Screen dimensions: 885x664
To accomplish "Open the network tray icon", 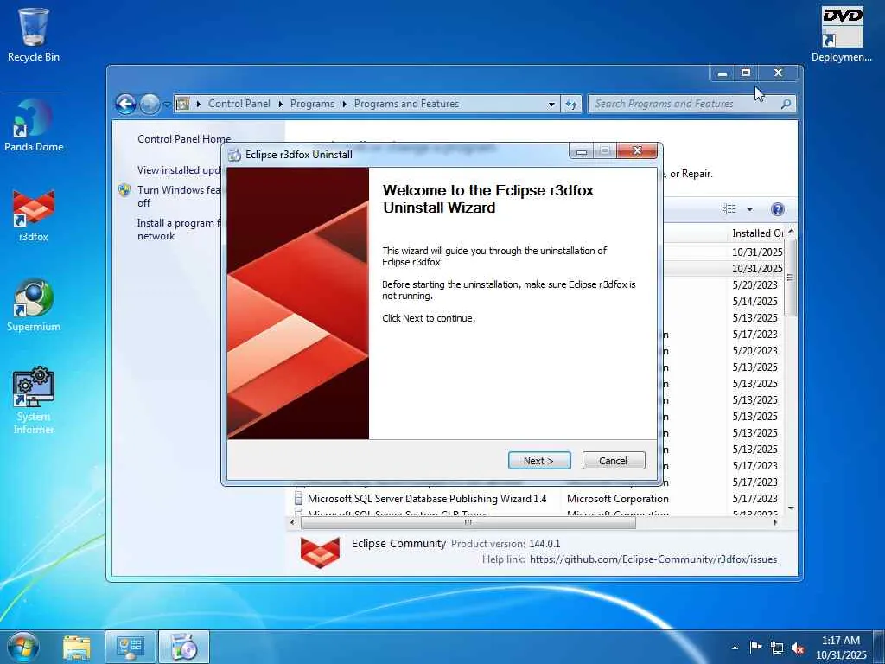I will [777, 648].
